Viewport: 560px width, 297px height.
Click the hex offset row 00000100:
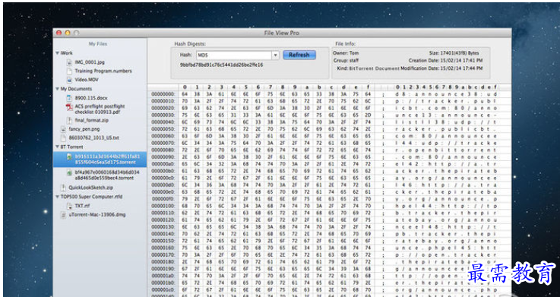[x=163, y=207]
